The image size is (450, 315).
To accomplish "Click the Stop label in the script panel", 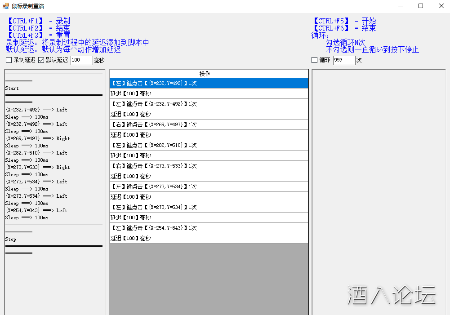I will (10, 239).
